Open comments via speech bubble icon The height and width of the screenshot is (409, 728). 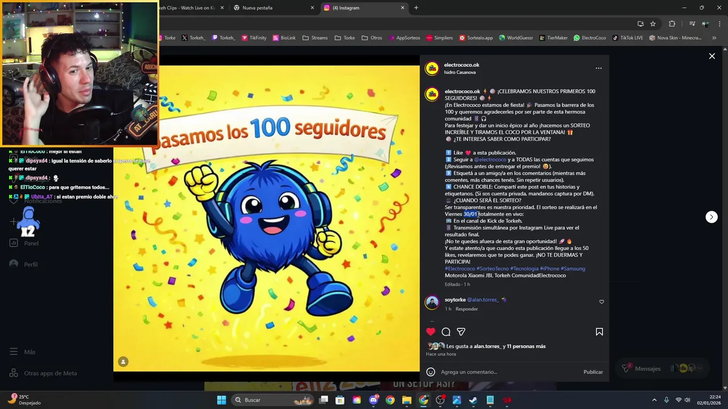[446, 332]
